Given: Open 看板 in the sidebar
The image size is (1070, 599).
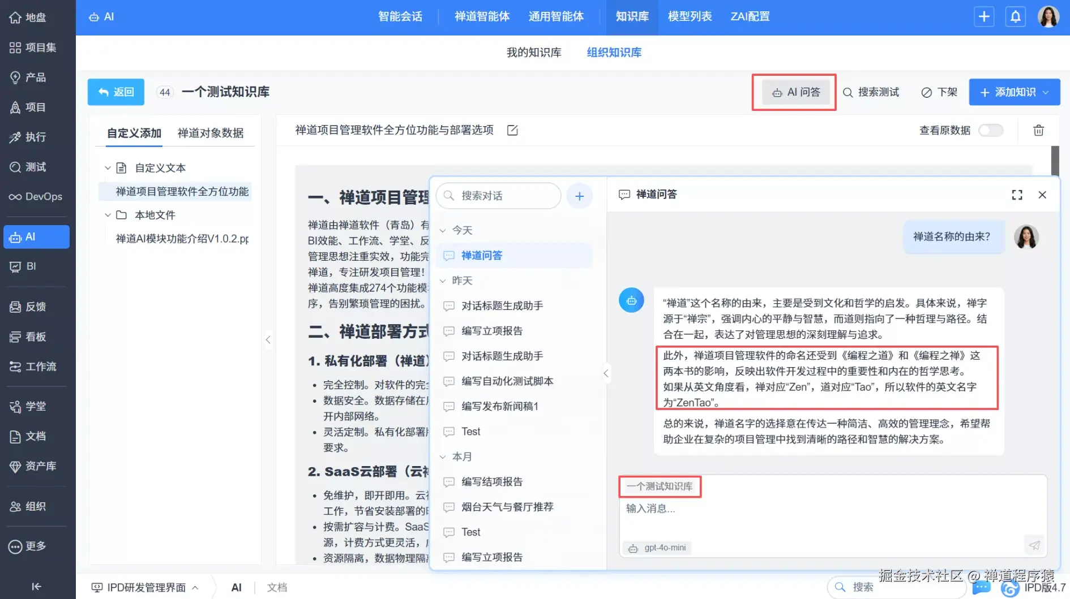Looking at the screenshot, I should pos(28,337).
